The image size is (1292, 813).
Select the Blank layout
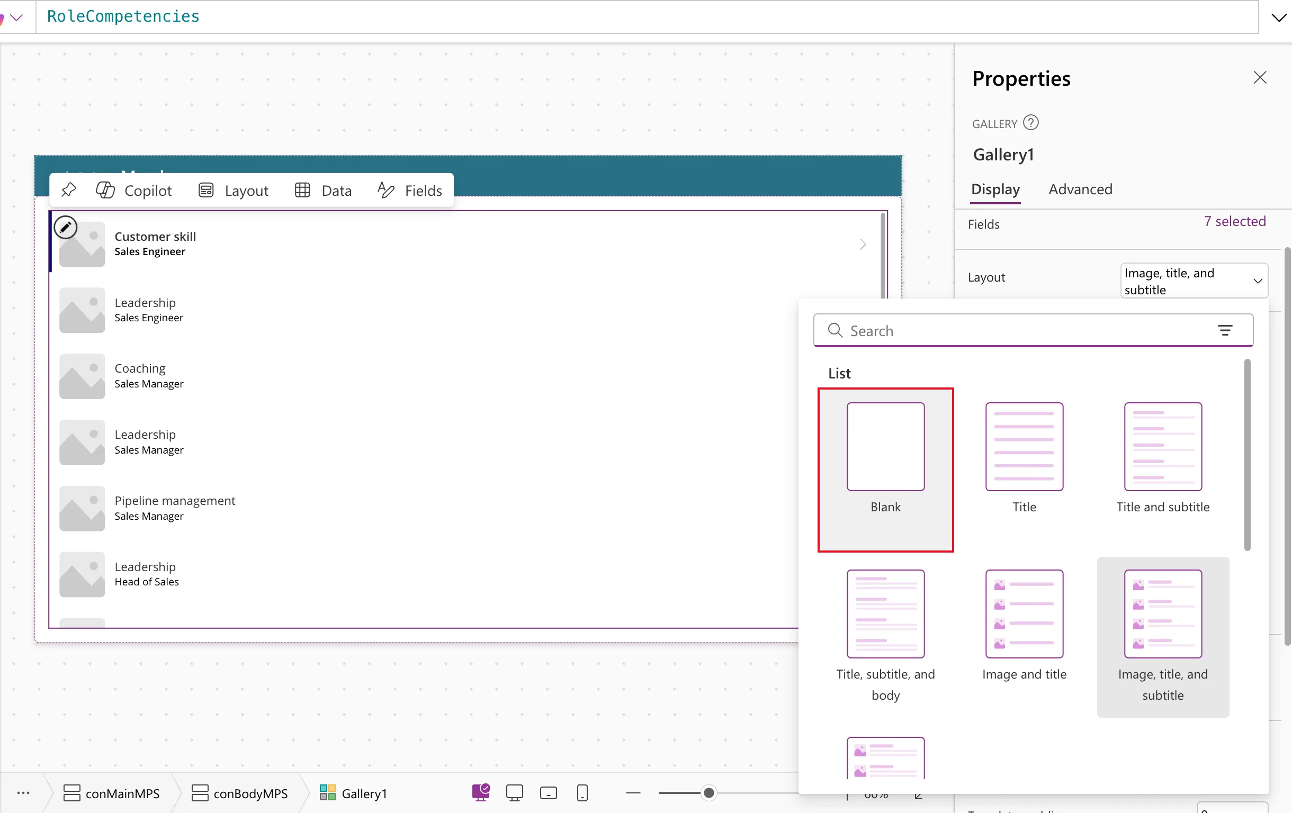point(885,470)
